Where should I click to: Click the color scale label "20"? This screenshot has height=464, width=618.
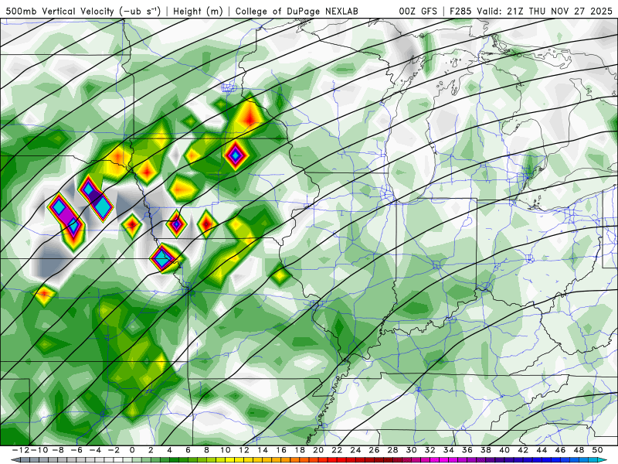[x=318, y=450]
